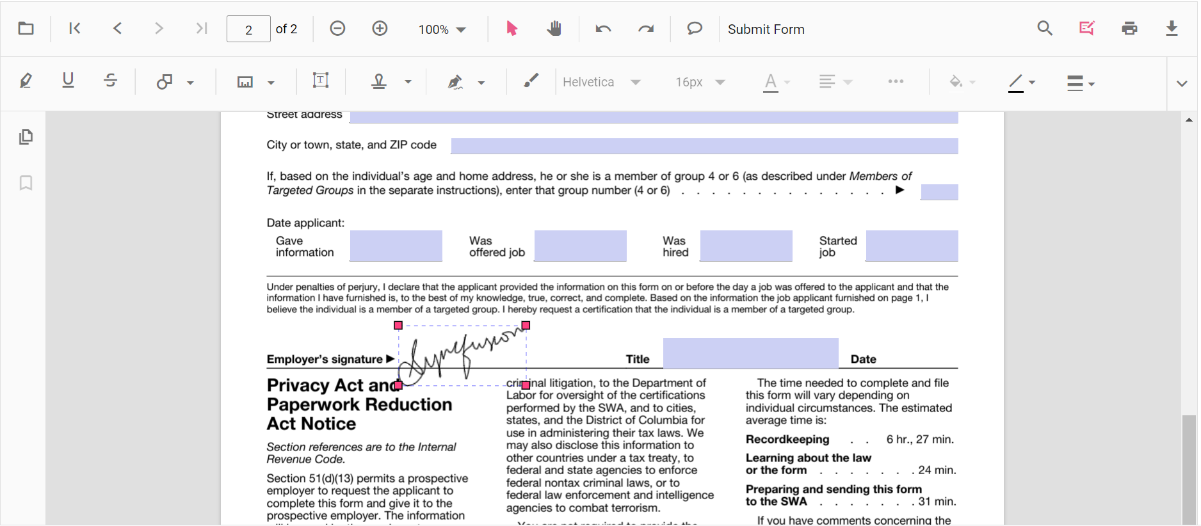Open the page thumbnails panel
The image size is (1201, 526).
pyautogui.click(x=26, y=137)
